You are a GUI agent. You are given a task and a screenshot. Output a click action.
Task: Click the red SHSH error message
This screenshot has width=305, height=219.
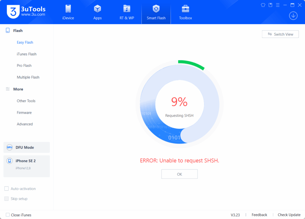point(179,161)
